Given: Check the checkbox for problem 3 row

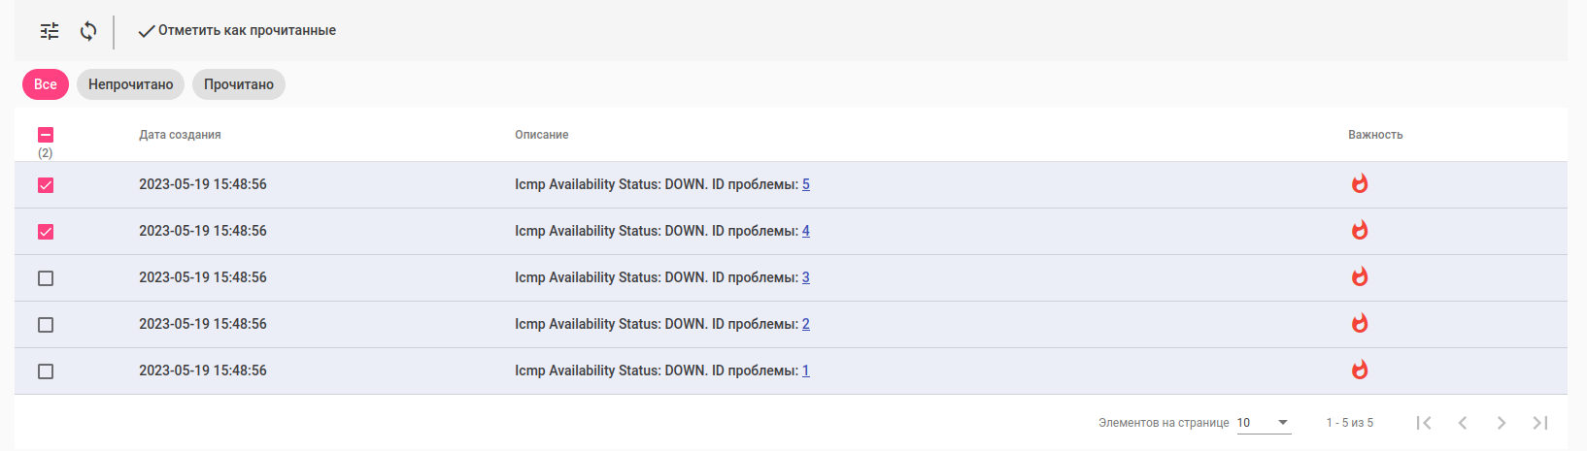Looking at the screenshot, I should click(46, 278).
